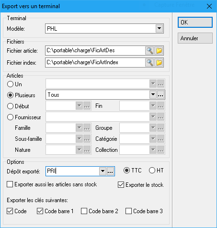The image size is (217, 228).
Task: Click ellipsis button next to Groupe field
Action: (160, 128)
